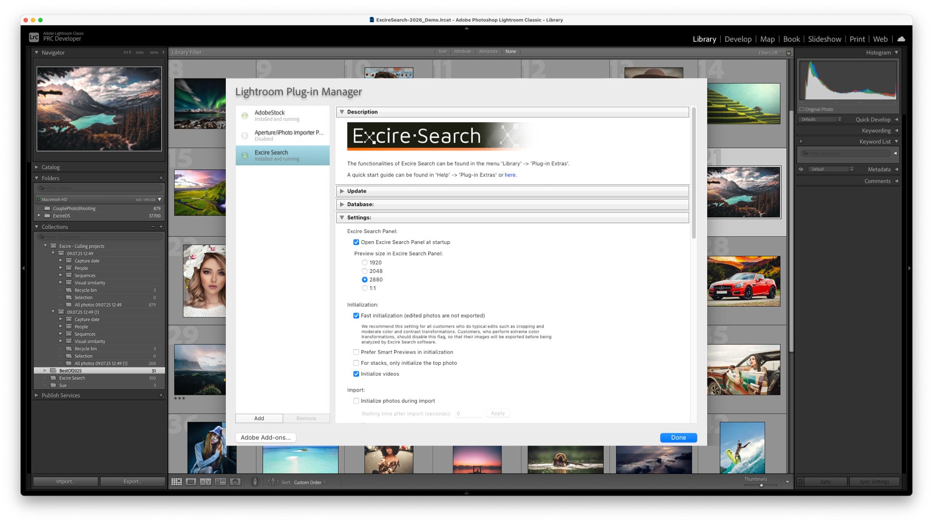Open the quick start guide 'here' link
This screenshot has width=933, height=524.
510,175
